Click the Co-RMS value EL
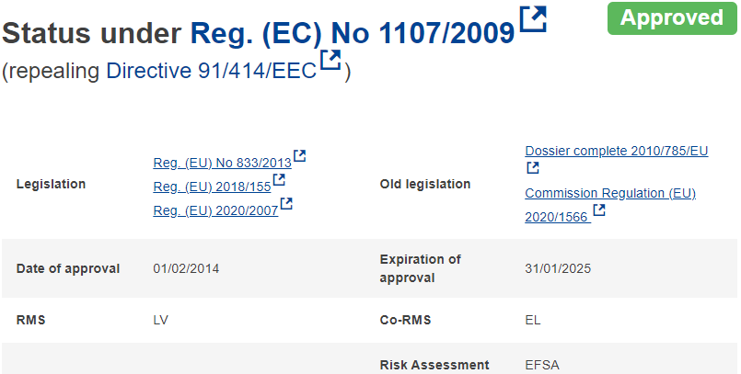 click(x=533, y=320)
